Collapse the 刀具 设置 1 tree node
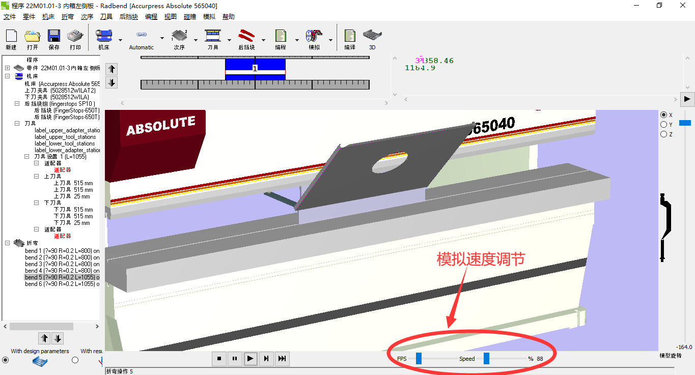Image resolution: width=695 pixels, height=375 pixels. coord(27,157)
